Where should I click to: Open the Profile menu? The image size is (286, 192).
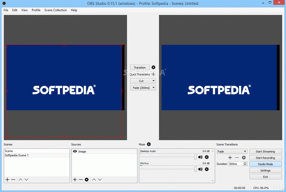(36, 10)
